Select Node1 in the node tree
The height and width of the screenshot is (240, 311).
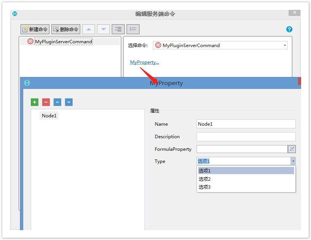point(49,116)
